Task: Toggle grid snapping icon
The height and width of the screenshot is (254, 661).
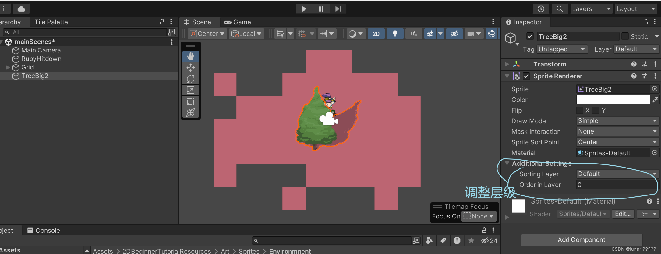Action: 302,34
